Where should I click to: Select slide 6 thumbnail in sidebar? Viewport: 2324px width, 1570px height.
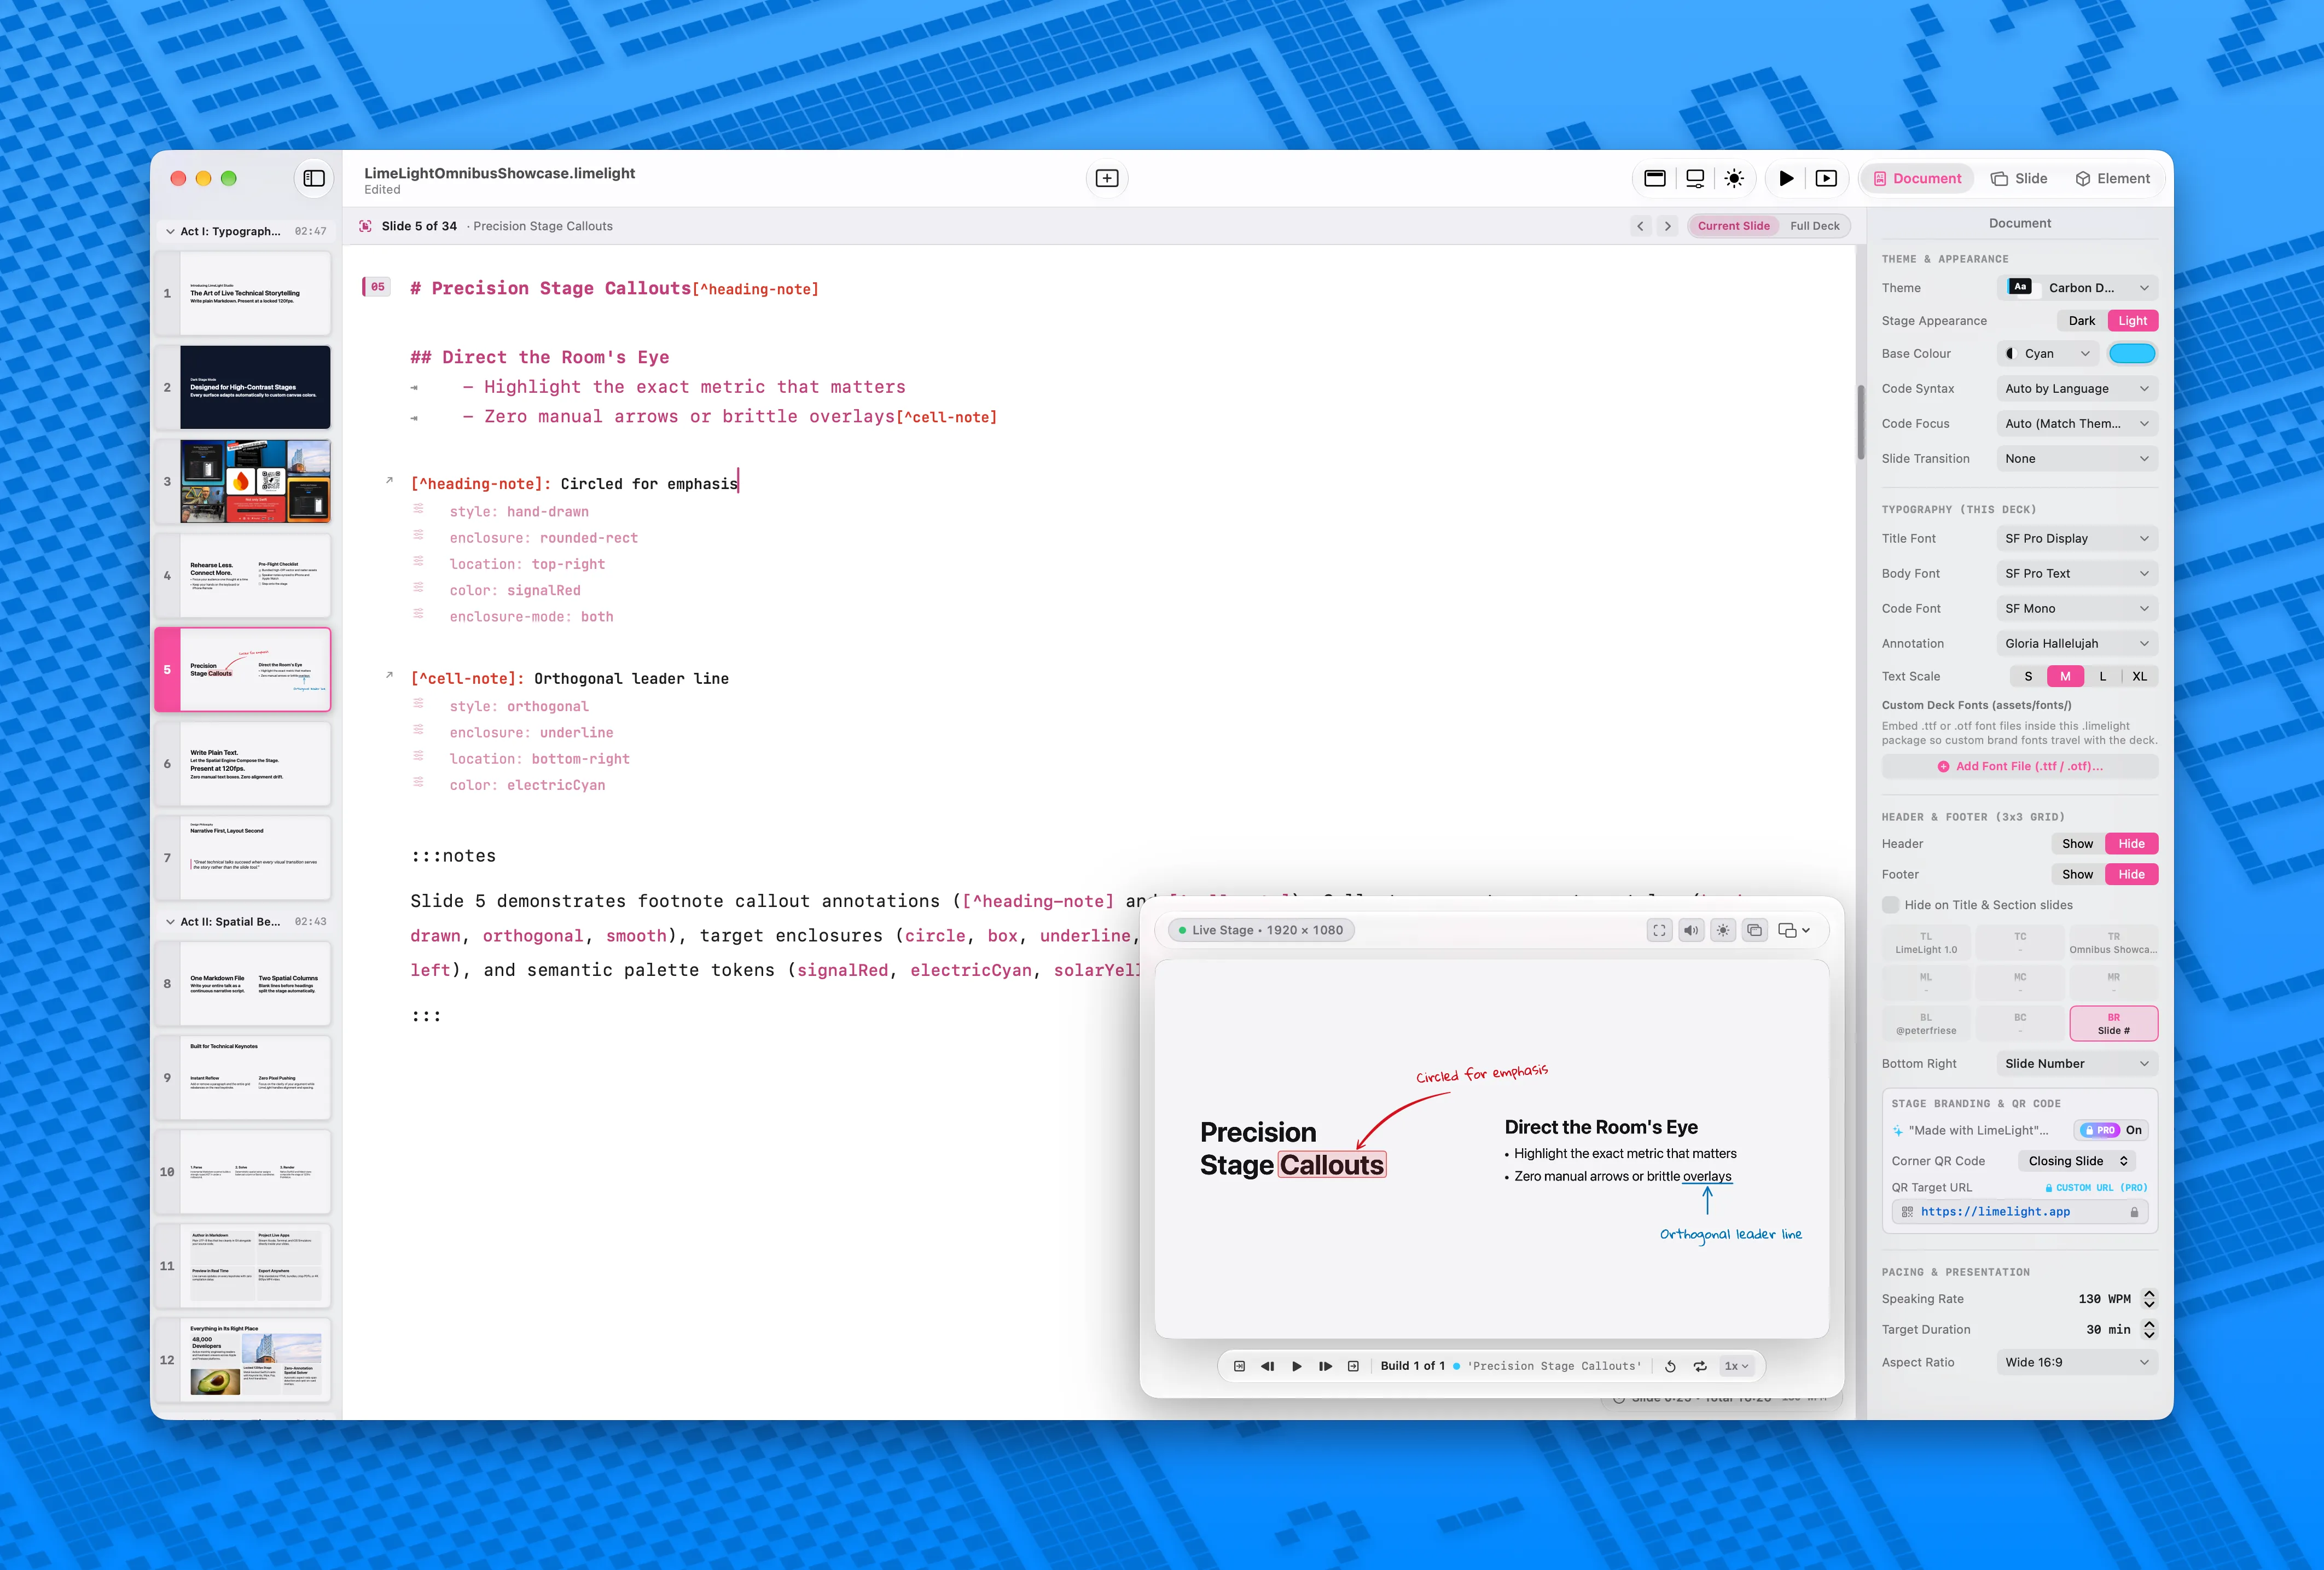point(255,764)
